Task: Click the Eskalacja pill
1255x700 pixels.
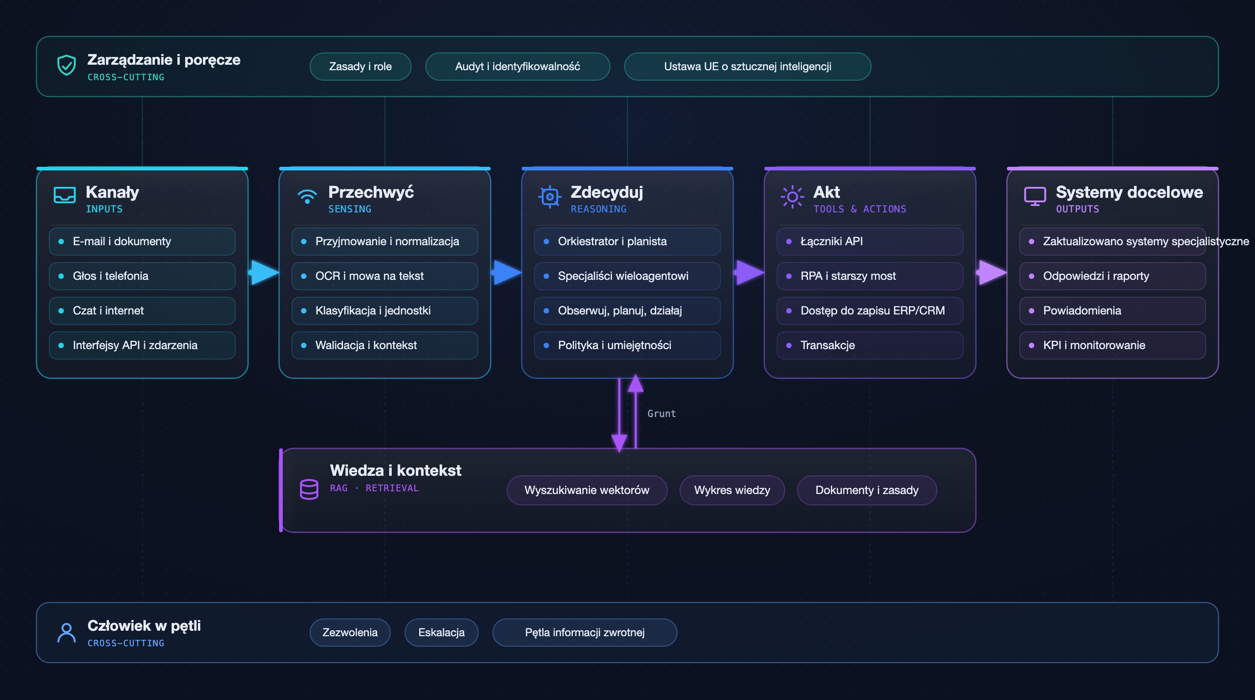Action: pyautogui.click(x=441, y=633)
